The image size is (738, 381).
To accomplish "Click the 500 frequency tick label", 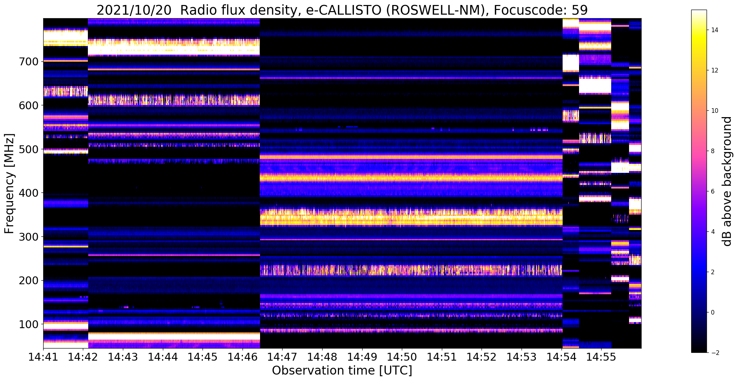I will coord(28,149).
